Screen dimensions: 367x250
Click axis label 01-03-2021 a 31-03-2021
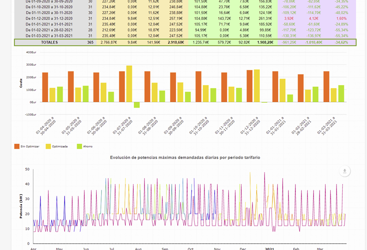(328, 127)
